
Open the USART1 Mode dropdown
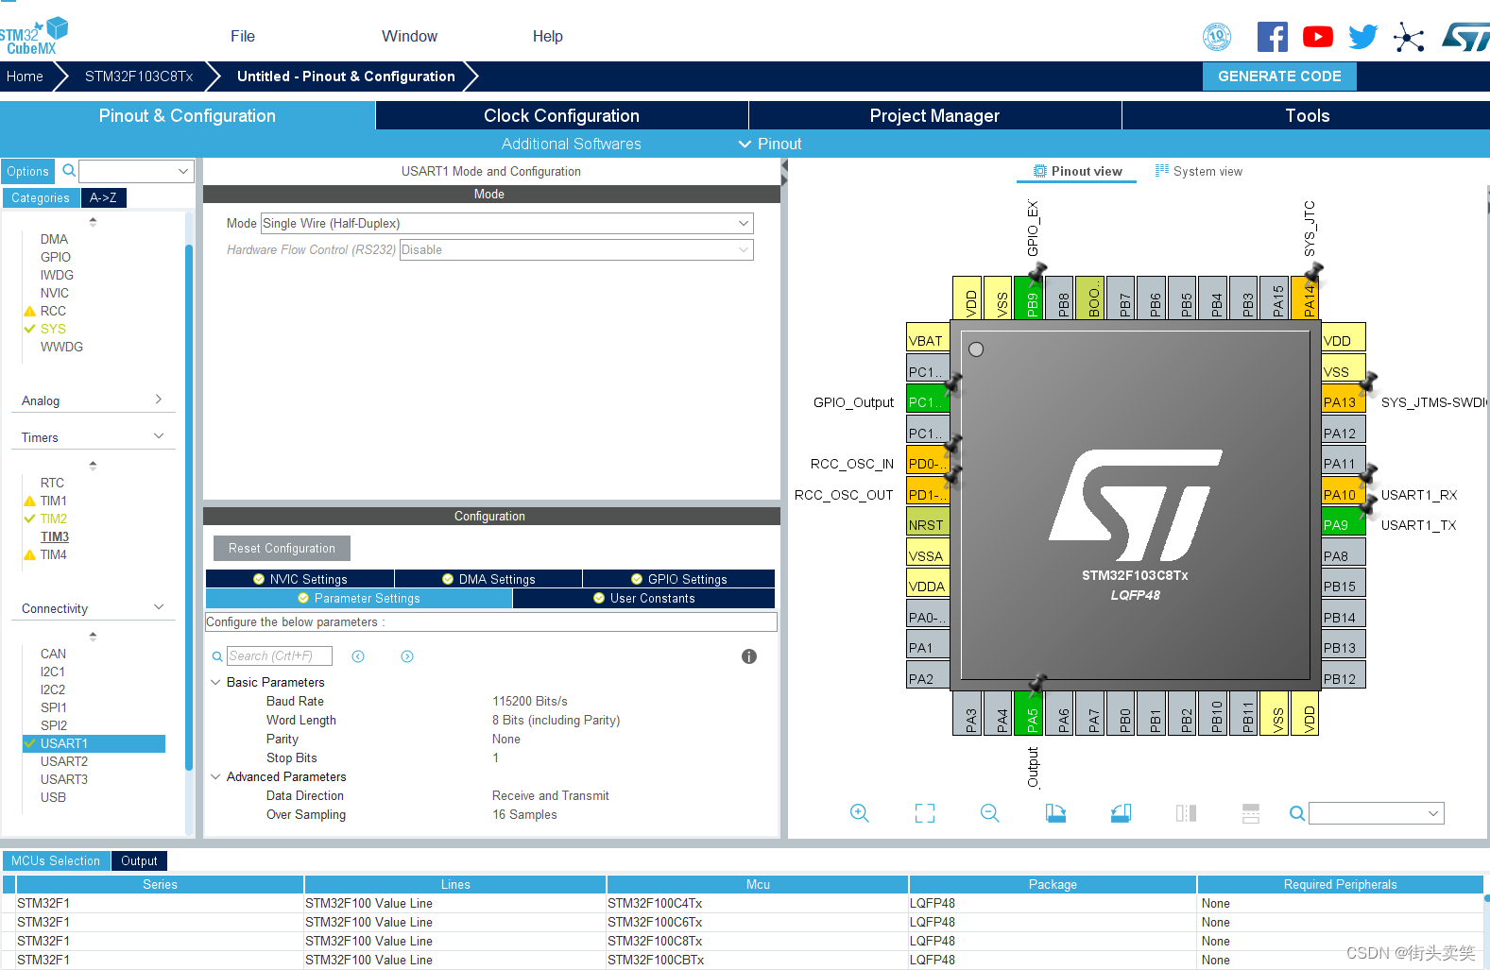click(507, 223)
